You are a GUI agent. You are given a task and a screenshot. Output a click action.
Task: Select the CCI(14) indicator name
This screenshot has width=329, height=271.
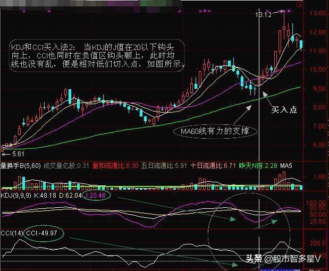pyautogui.click(x=12, y=233)
